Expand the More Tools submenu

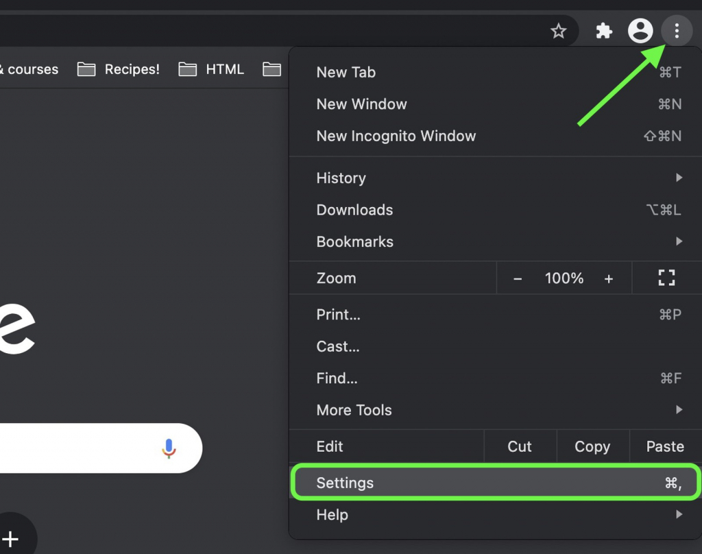click(495, 410)
